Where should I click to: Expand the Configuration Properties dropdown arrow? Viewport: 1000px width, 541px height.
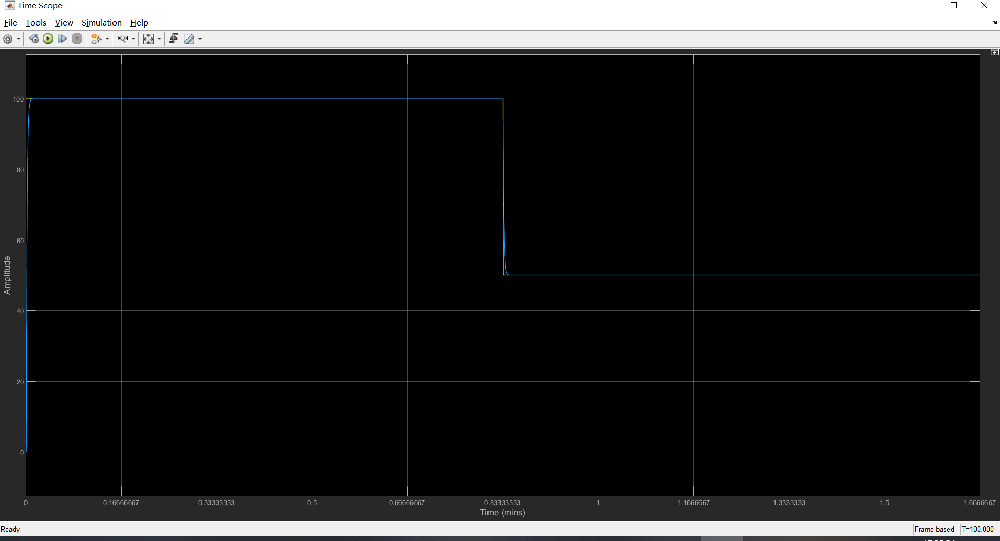(x=19, y=39)
